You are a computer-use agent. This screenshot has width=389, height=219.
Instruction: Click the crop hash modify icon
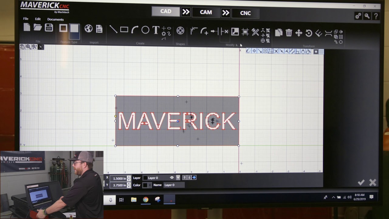[245, 32]
